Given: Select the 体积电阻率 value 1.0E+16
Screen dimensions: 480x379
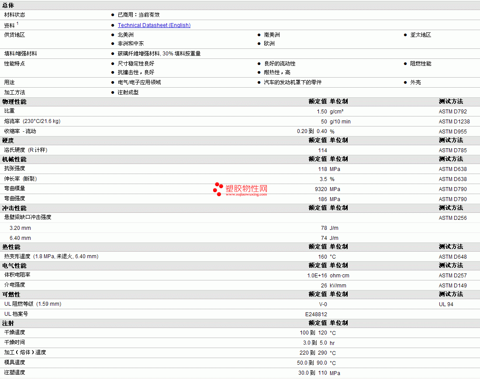Looking at the screenshot, I should [x=317, y=276].
